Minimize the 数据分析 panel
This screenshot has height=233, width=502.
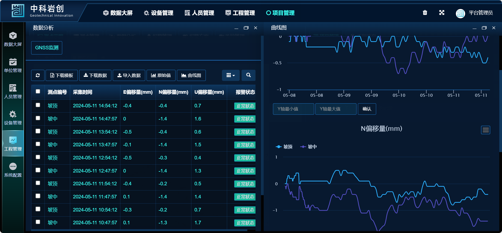coord(236,28)
